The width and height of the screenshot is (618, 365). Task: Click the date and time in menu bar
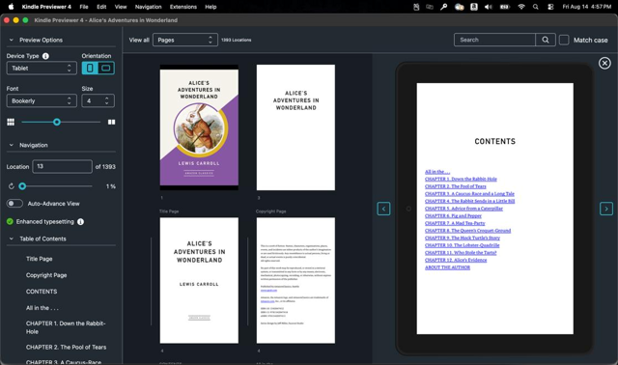[x=586, y=7]
